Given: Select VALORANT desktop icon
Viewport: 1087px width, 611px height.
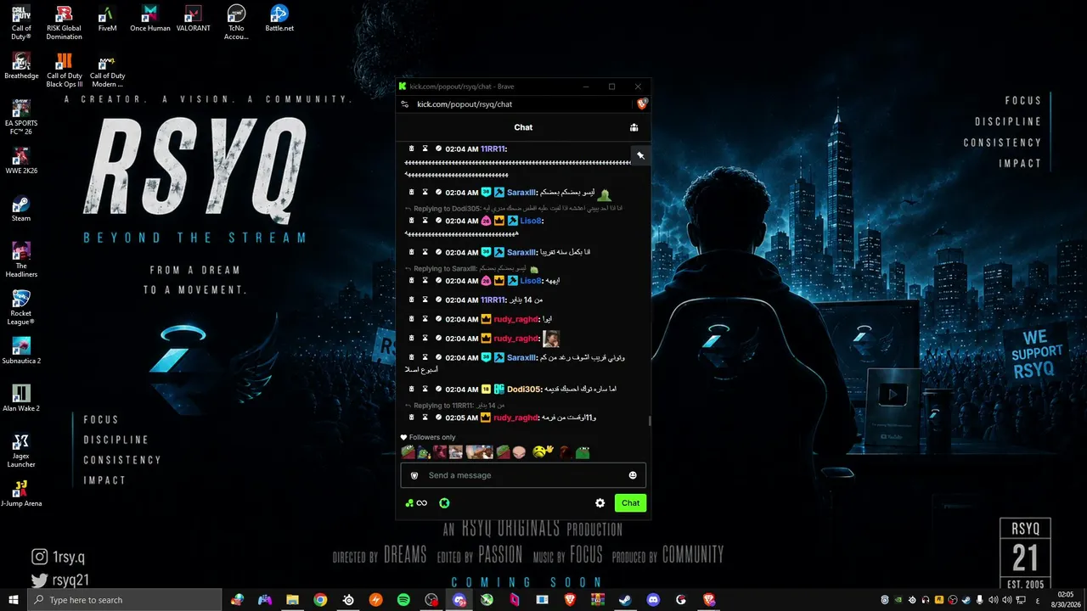Looking at the screenshot, I should [x=193, y=19].
